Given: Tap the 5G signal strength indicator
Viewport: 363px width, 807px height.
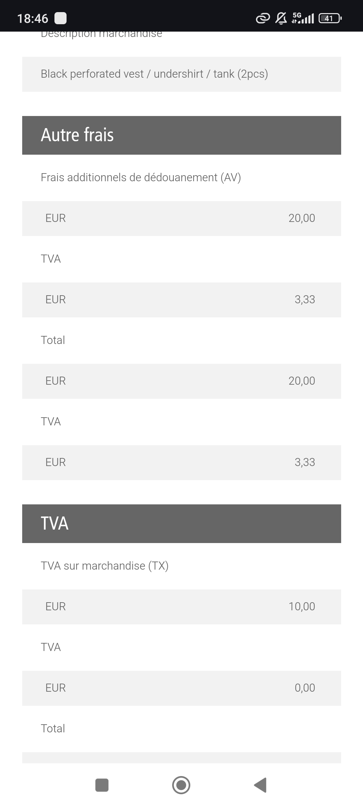Looking at the screenshot, I should tap(303, 18).
